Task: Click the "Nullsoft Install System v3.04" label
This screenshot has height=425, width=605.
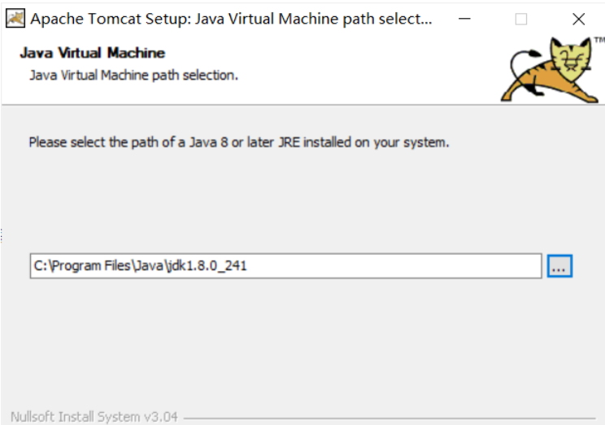Action: (94, 417)
